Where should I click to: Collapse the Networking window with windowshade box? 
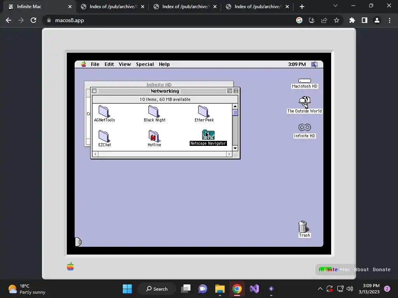pos(236,91)
